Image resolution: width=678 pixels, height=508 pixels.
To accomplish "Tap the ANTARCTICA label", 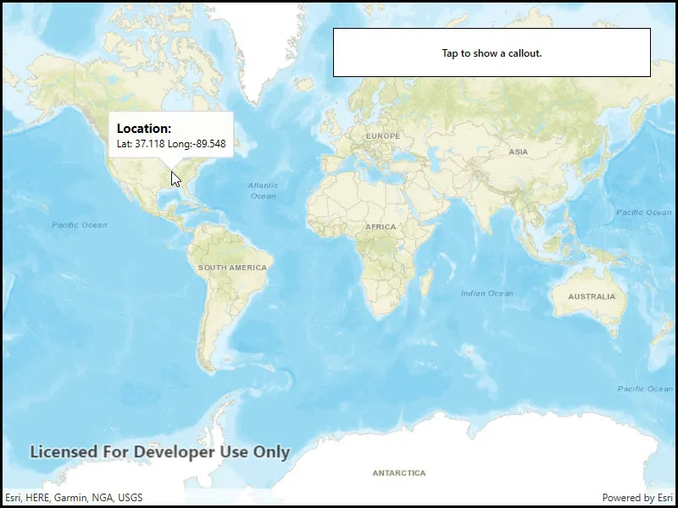I will [399, 473].
